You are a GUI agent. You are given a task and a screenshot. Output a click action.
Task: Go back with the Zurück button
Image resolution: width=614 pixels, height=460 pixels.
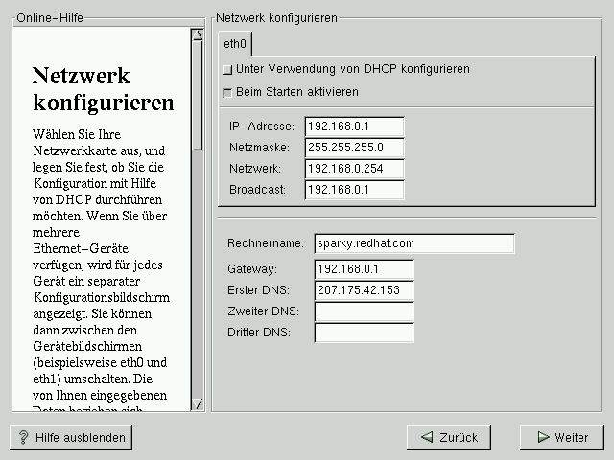click(x=448, y=437)
